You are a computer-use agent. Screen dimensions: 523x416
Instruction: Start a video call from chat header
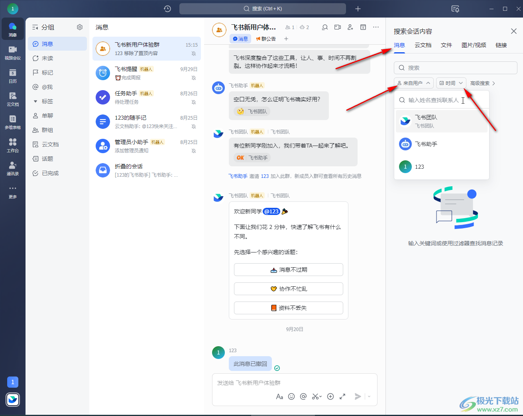click(338, 27)
